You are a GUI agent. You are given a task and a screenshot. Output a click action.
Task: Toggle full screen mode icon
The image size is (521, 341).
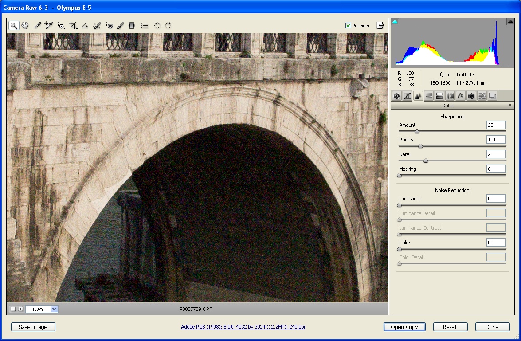[380, 25]
